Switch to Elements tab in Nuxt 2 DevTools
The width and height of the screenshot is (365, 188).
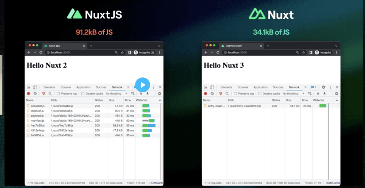(x=49, y=87)
